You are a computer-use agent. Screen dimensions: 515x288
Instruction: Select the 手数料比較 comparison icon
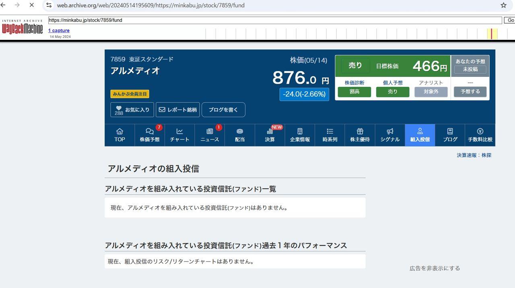pos(480,135)
